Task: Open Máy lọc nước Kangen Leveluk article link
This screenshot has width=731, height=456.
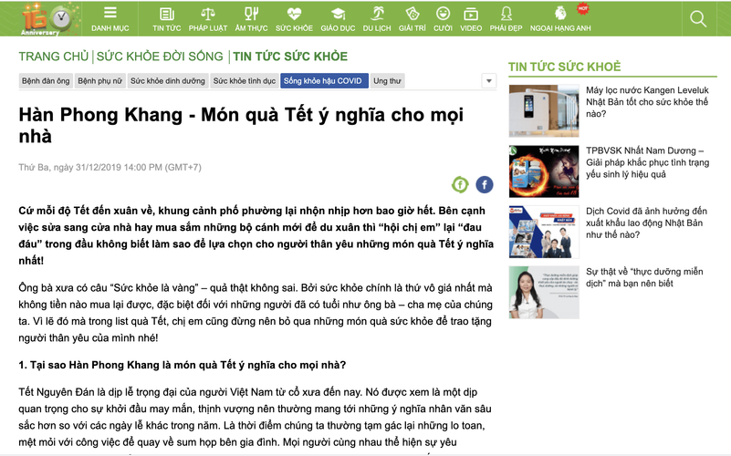Action: [x=647, y=102]
